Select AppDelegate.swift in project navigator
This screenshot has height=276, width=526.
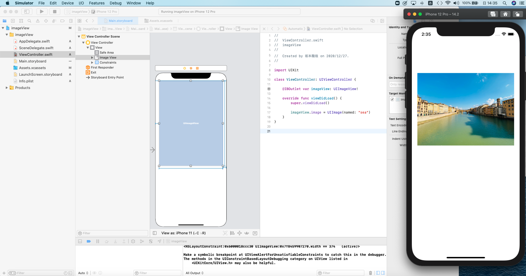[34, 41]
